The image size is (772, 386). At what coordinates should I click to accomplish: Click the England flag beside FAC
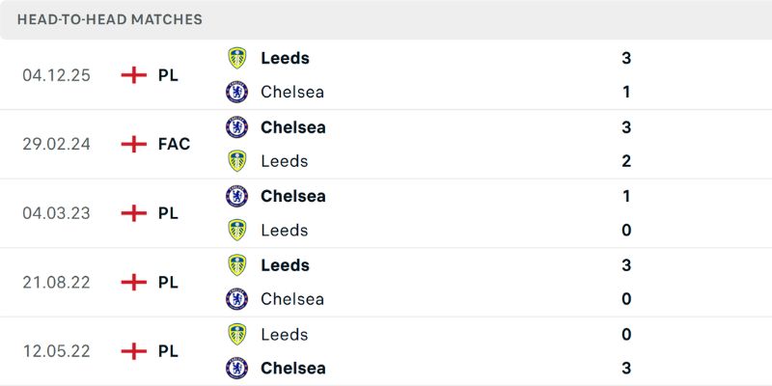133,144
